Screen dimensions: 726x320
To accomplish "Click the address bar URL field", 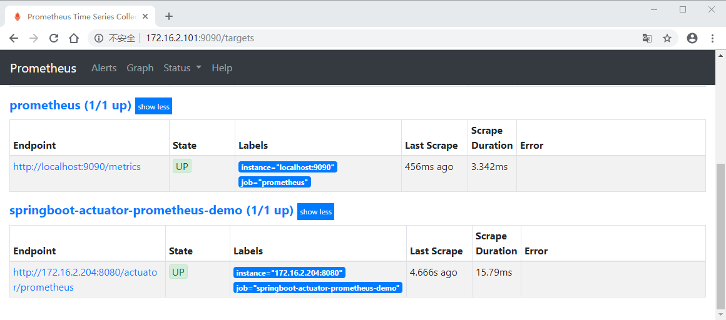I will tap(376, 38).
